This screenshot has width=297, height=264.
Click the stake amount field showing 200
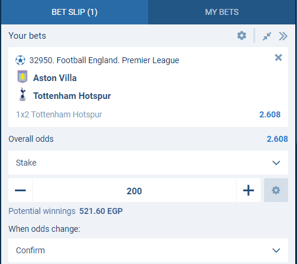[x=134, y=190]
